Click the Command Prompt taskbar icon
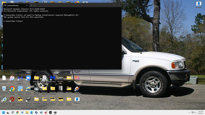 click(x=55, y=113)
